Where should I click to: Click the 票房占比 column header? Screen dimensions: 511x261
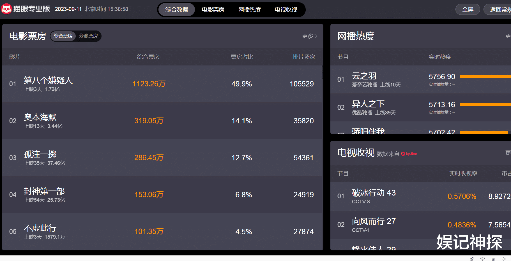(x=242, y=57)
